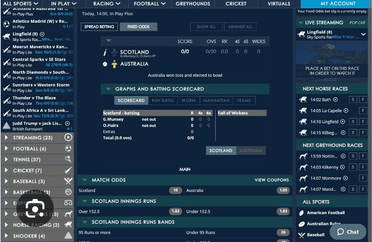Screen dimensions: 372x242
Task: Click the horse icon next to 14:02 Bath
Action: (303, 99)
